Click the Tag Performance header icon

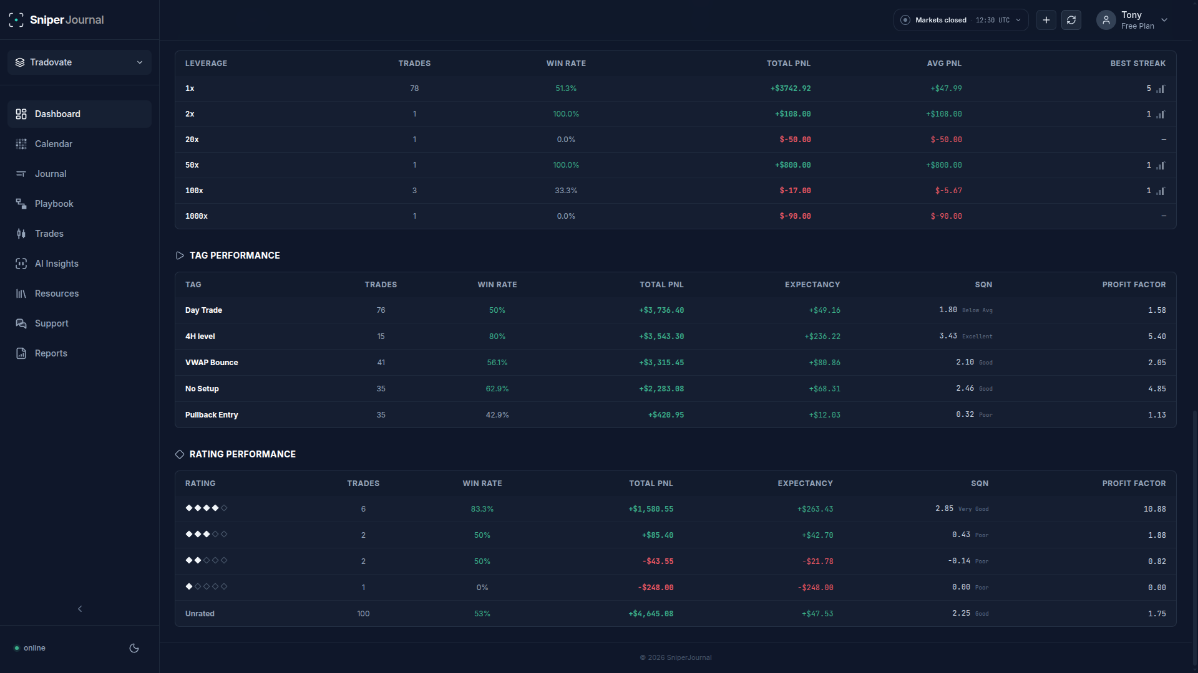tap(180, 255)
